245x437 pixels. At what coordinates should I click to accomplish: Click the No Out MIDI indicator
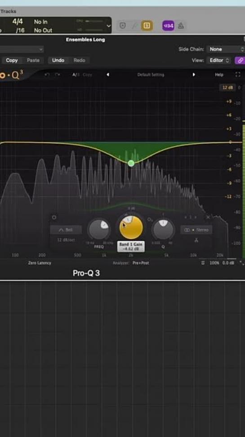pyautogui.click(x=43, y=31)
